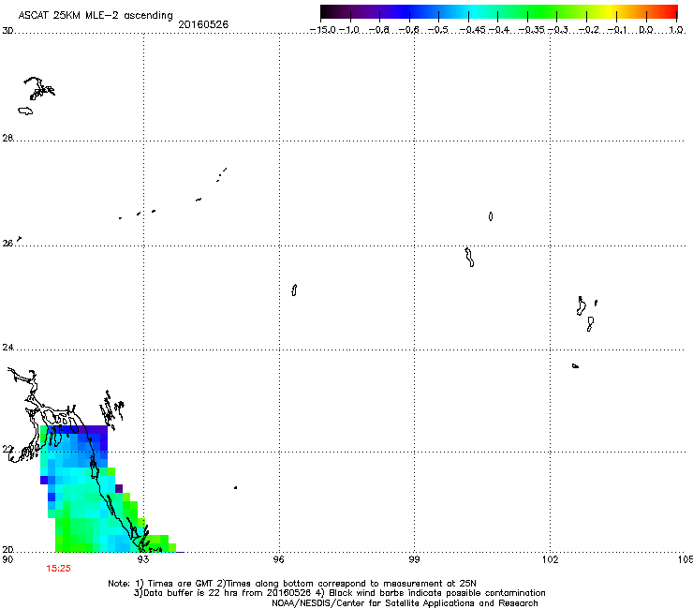Image resolution: width=693 pixels, height=609 pixels.
Task: Click the 20160526 date beside the ASCAT title
Action: (x=203, y=24)
